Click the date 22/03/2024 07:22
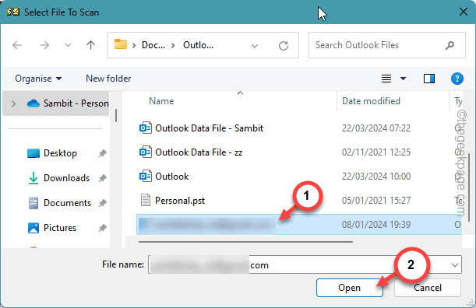Image resolution: width=476 pixels, height=308 pixels. pyautogui.click(x=376, y=128)
